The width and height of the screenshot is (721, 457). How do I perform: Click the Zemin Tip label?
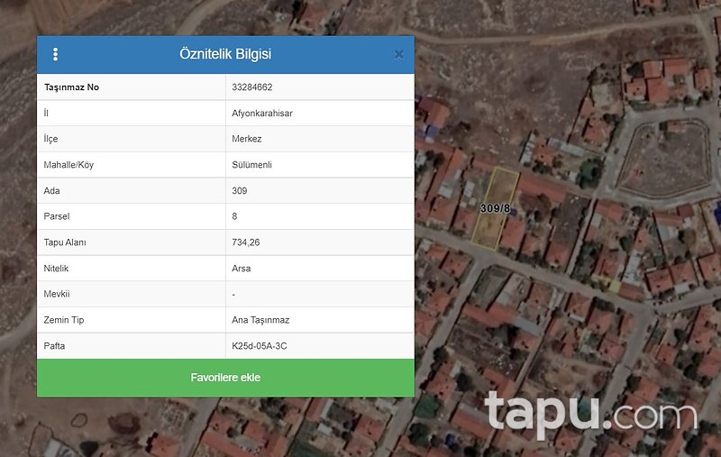64,320
